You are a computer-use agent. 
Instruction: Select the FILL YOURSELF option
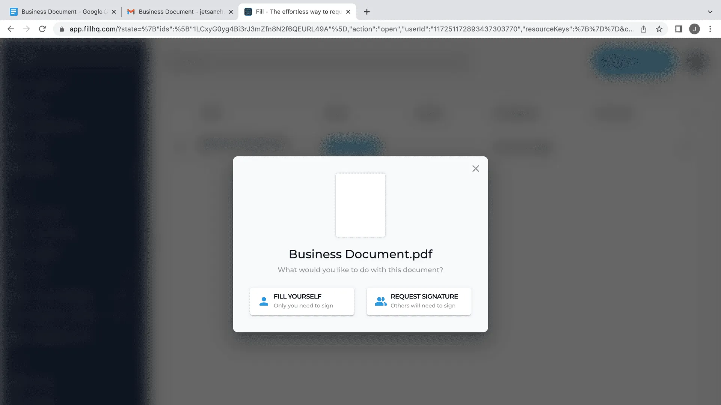pos(302,301)
